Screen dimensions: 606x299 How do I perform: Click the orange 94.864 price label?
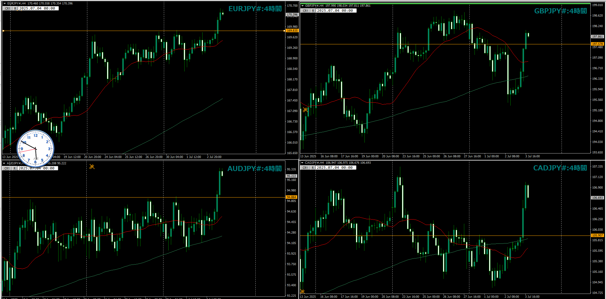(x=291, y=197)
